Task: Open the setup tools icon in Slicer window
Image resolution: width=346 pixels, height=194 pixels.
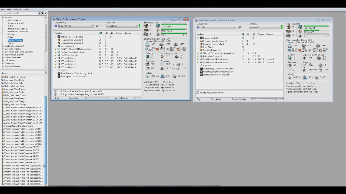Action: pyautogui.click(x=240, y=27)
